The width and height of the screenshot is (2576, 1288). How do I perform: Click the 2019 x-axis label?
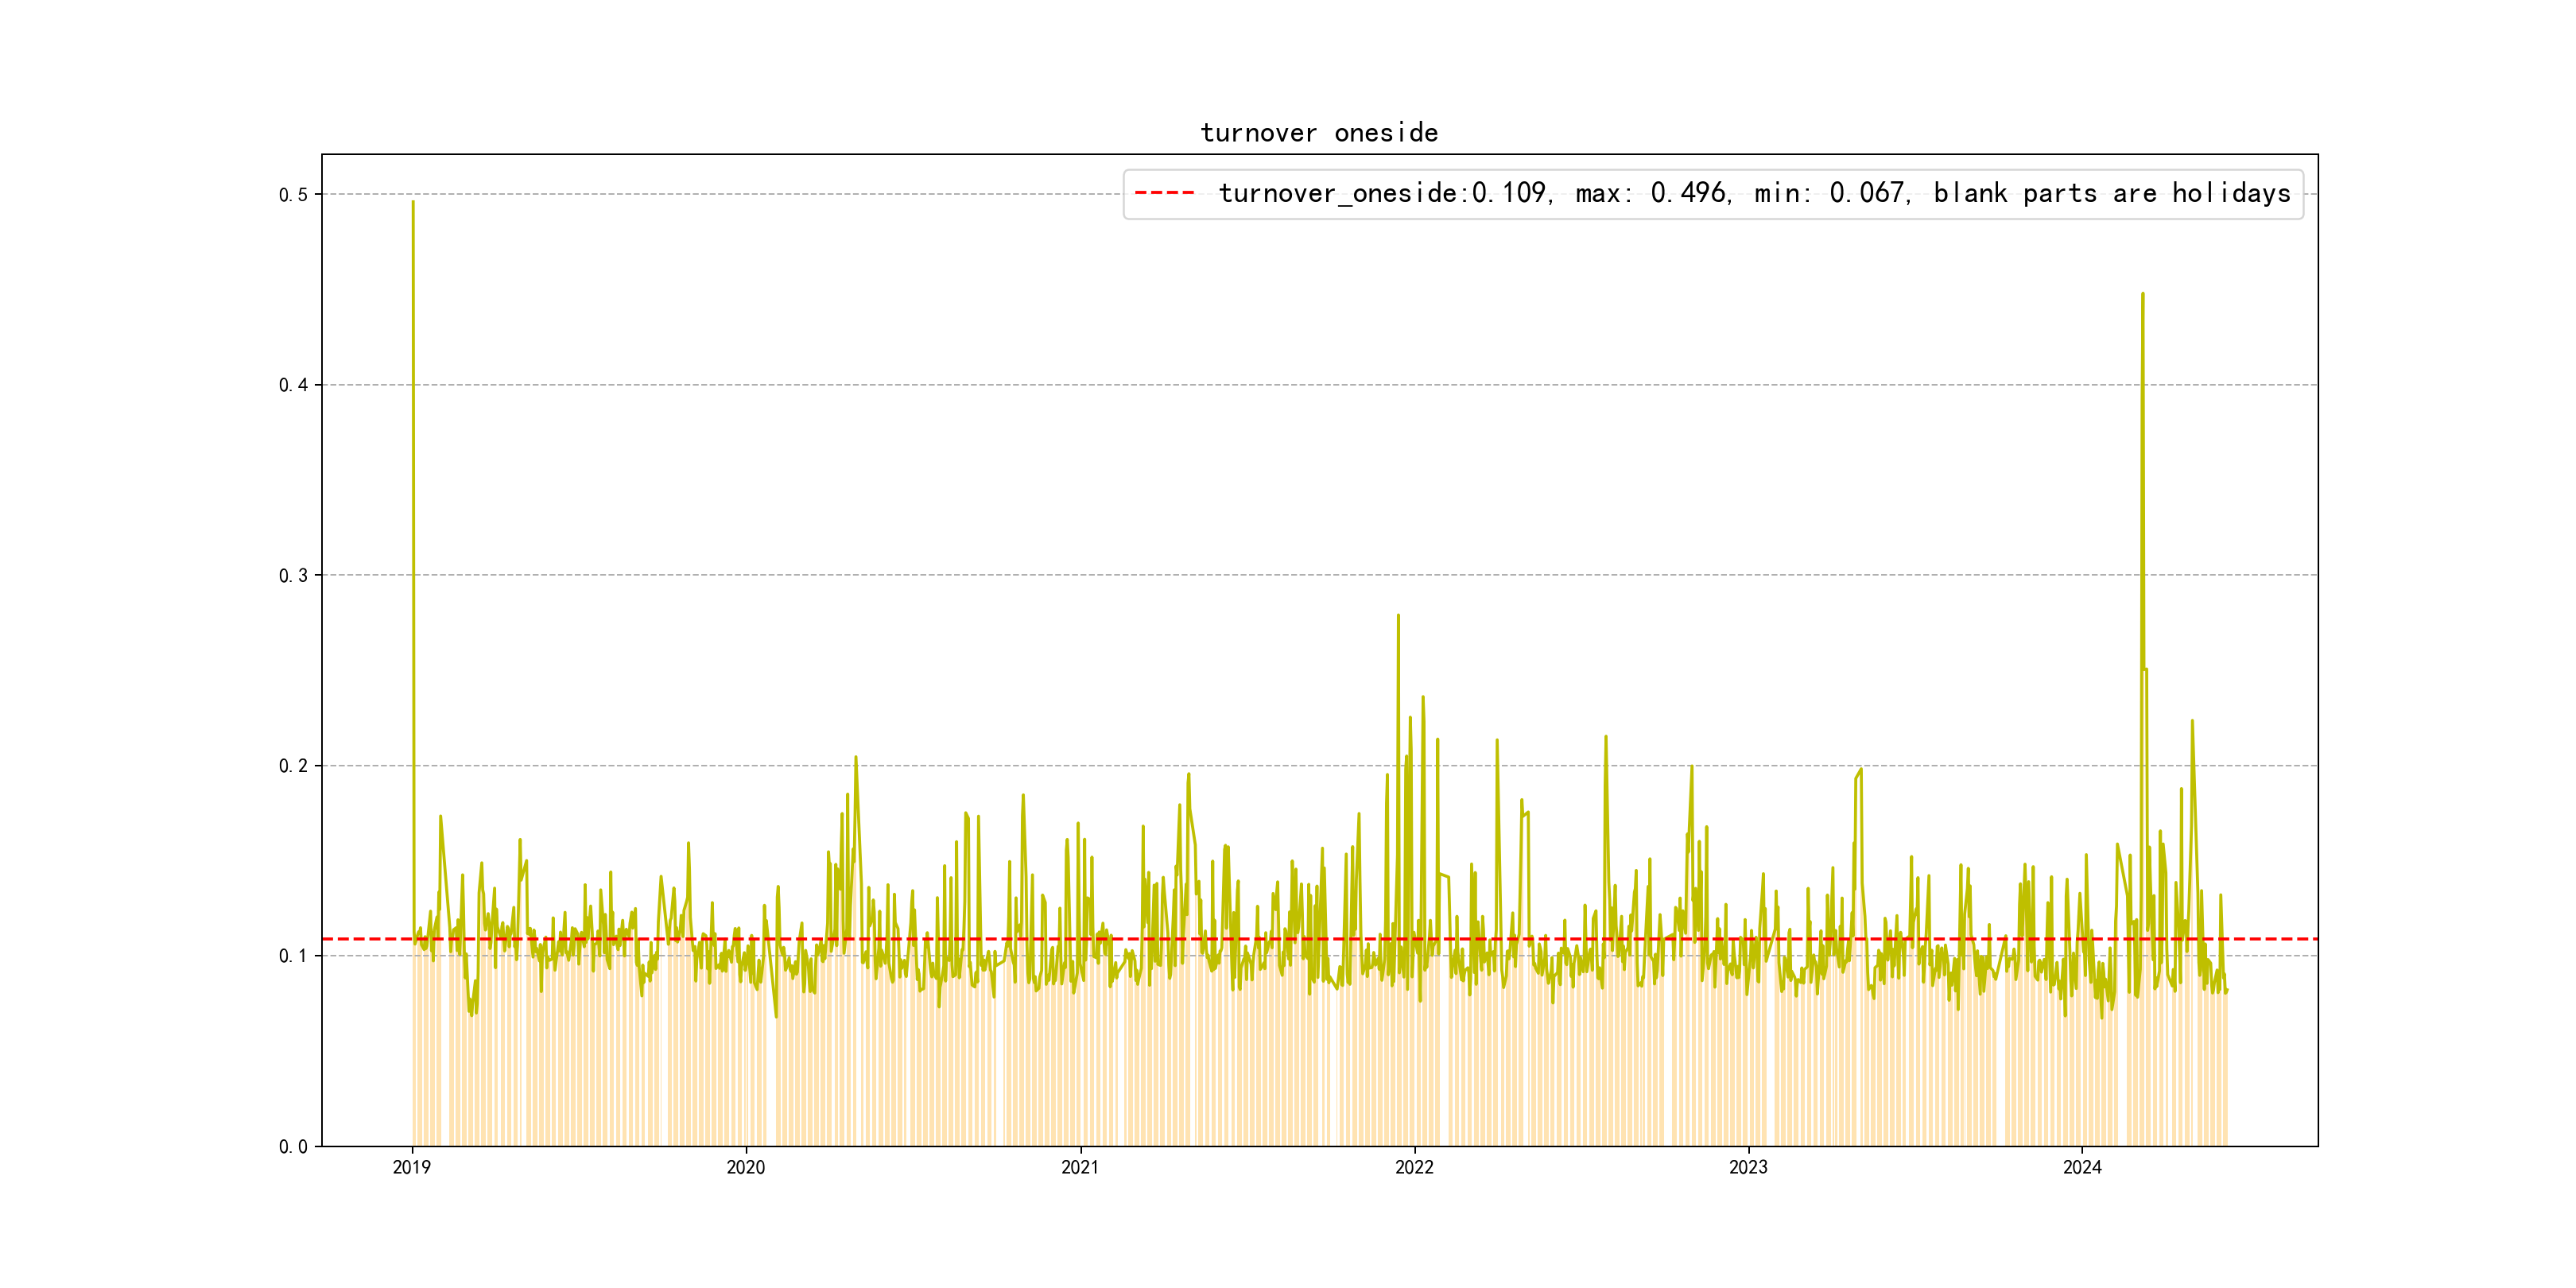tap(411, 1167)
